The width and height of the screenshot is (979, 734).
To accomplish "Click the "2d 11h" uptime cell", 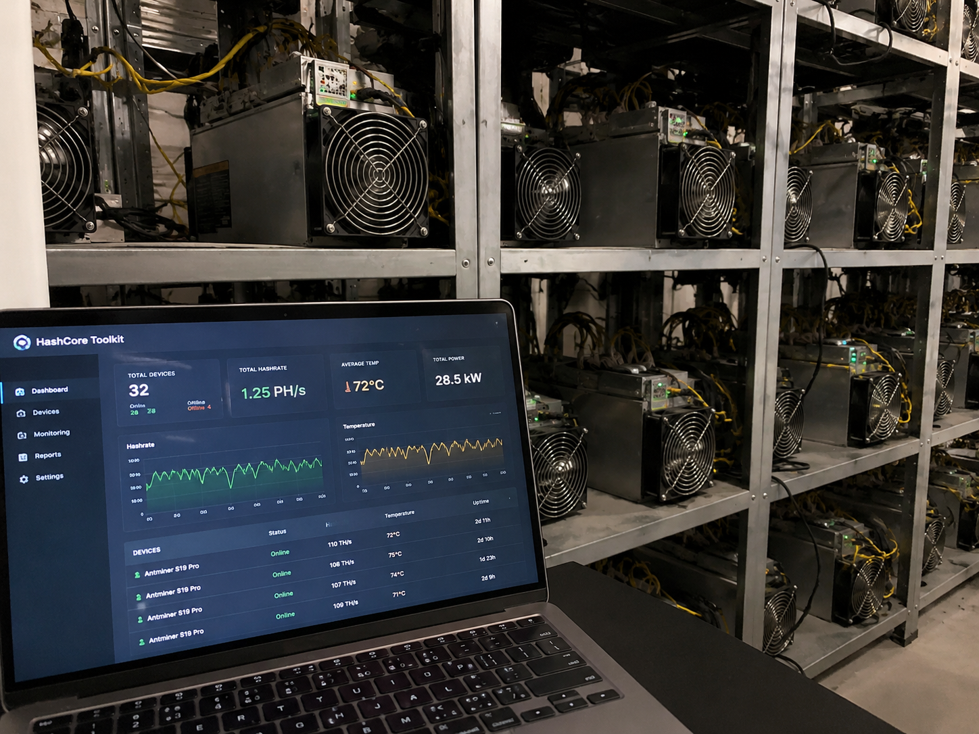I will pyautogui.click(x=483, y=521).
